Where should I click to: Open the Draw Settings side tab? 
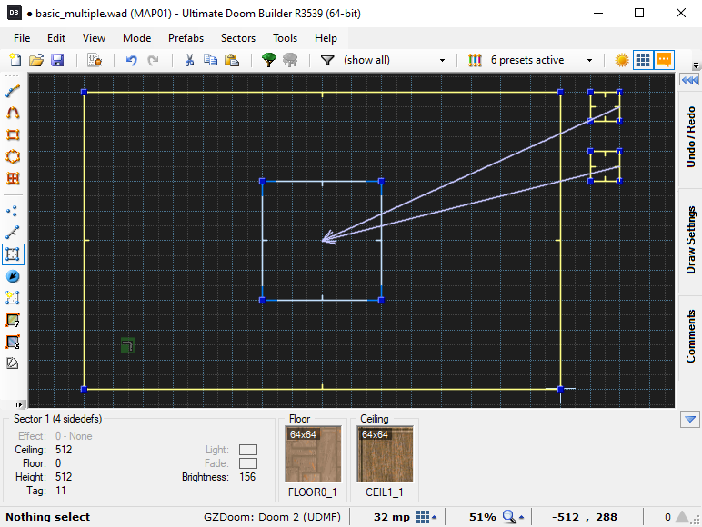click(691, 240)
